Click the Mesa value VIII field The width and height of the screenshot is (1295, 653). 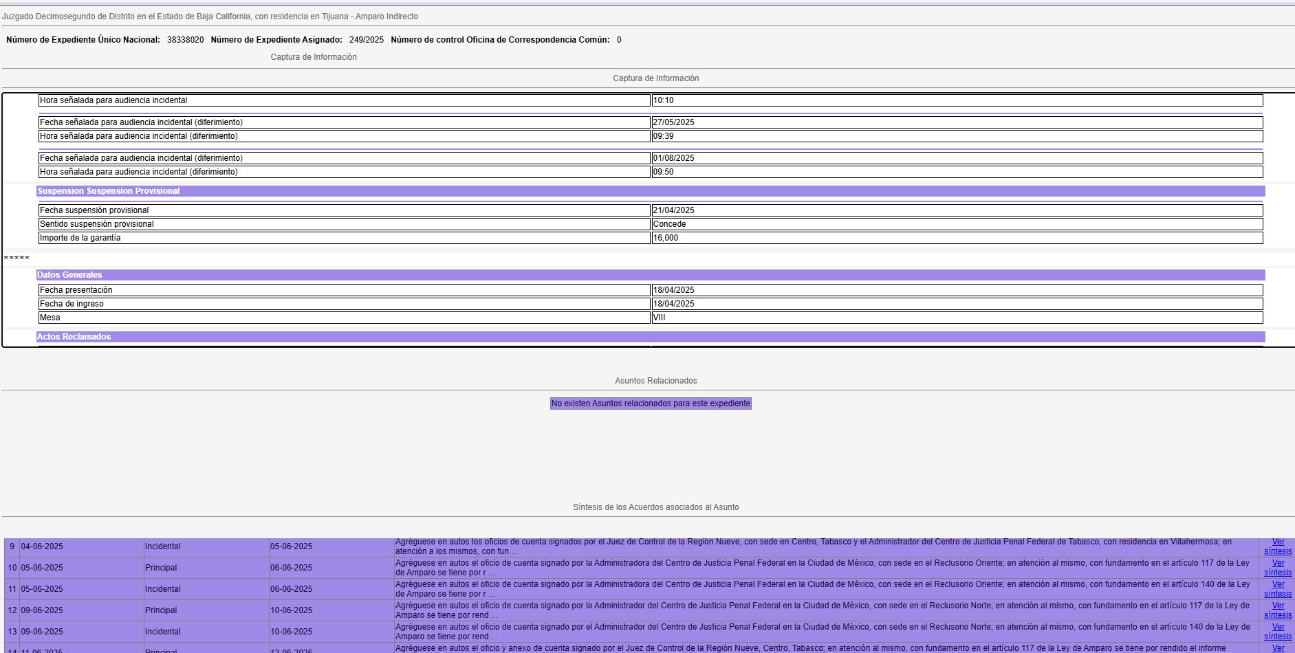[956, 318]
